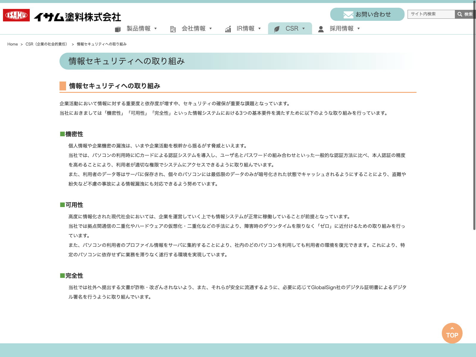
Task: Go to Home via breadcrumb
Action: pyautogui.click(x=12, y=44)
